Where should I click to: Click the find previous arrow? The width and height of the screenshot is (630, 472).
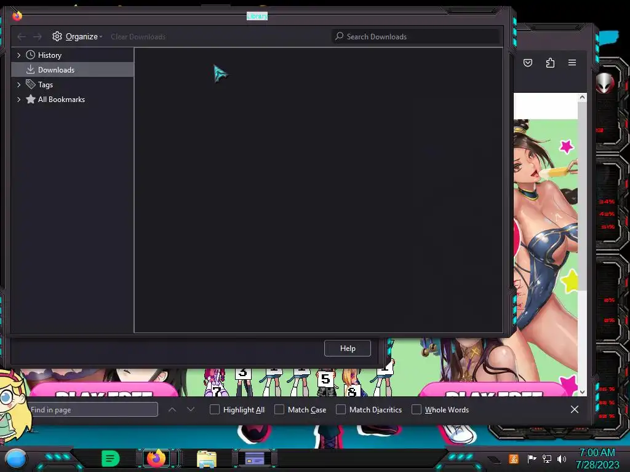click(x=172, y=409)
